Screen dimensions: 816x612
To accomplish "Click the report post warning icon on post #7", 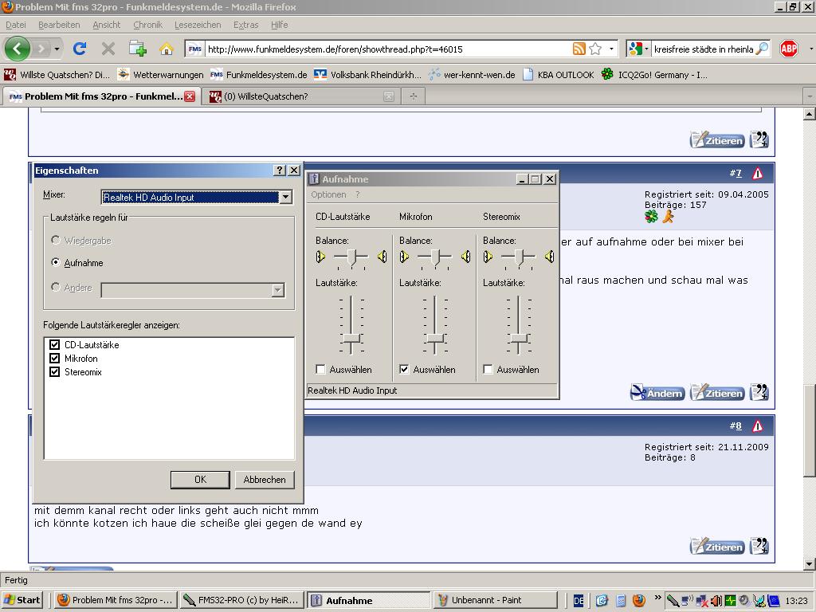I will pos(757,173).
